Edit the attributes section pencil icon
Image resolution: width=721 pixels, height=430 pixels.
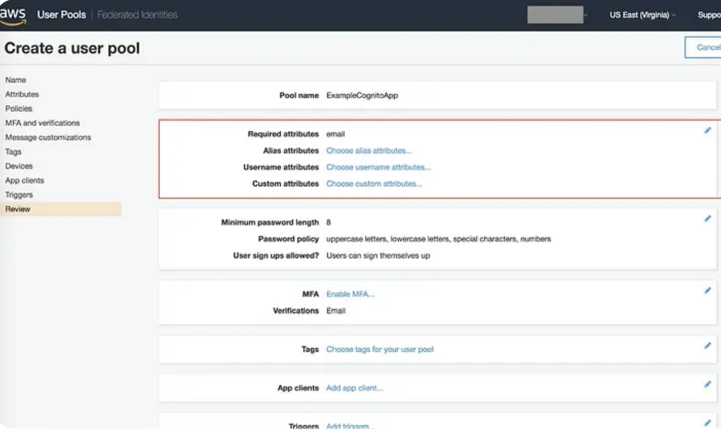(x=707, y=131)
